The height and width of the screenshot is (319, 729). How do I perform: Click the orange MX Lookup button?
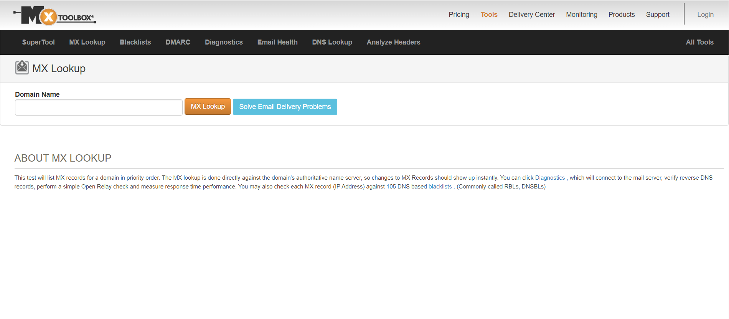pos(208,106)
